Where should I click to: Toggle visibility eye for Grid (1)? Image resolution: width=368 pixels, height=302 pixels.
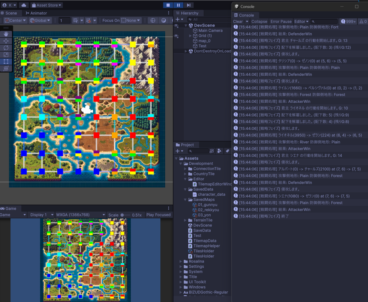(176, 36)
